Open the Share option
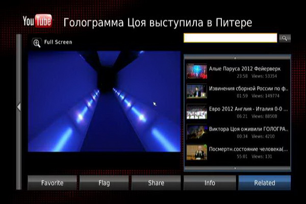The height and width of the screenshot is (204, 306). [156, 183]
